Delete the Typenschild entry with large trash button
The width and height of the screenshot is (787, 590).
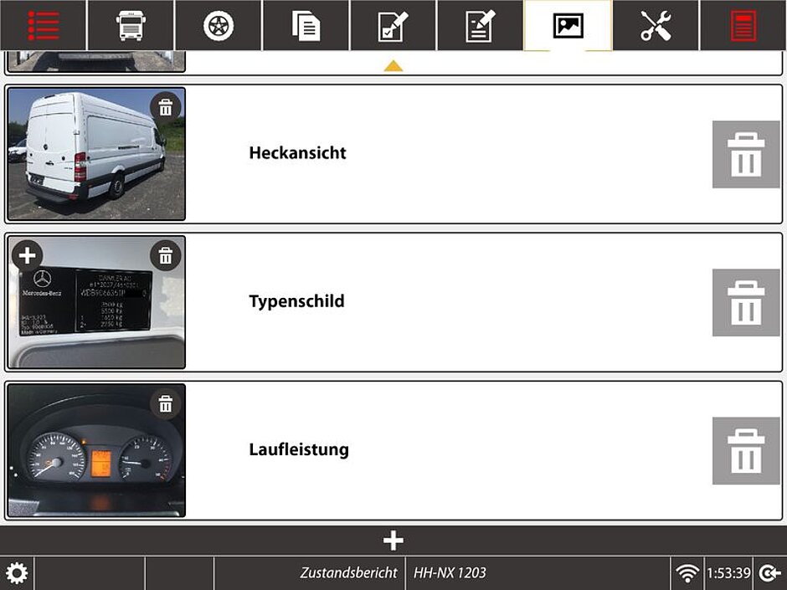745,302
